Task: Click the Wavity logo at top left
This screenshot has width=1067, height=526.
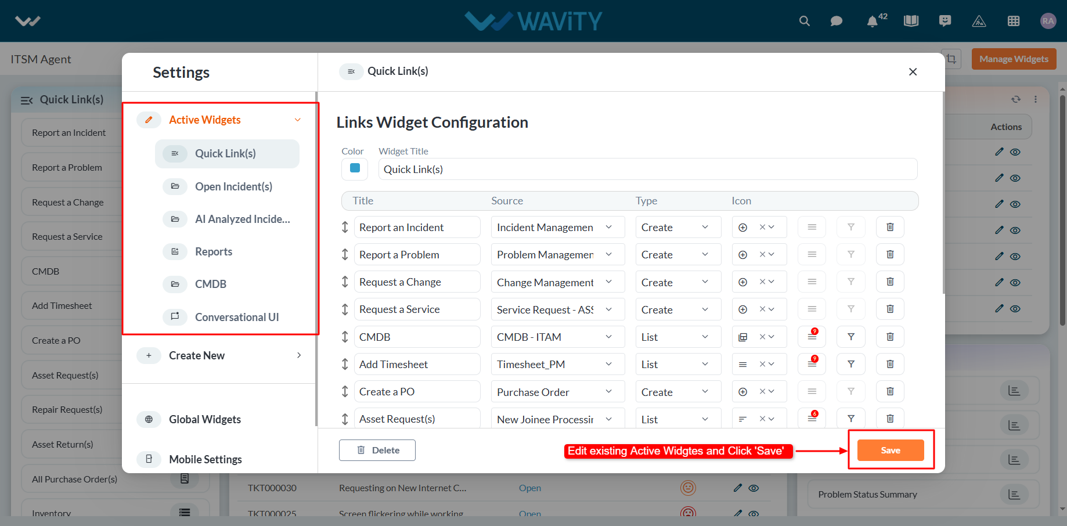Action: tap(27, 21)
